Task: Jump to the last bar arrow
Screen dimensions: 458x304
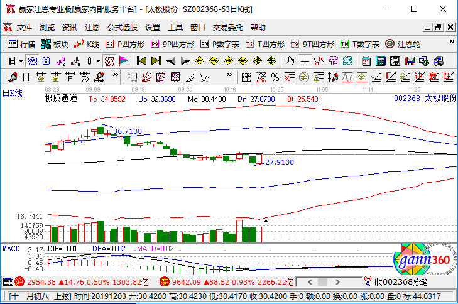Action: point(156,61)
